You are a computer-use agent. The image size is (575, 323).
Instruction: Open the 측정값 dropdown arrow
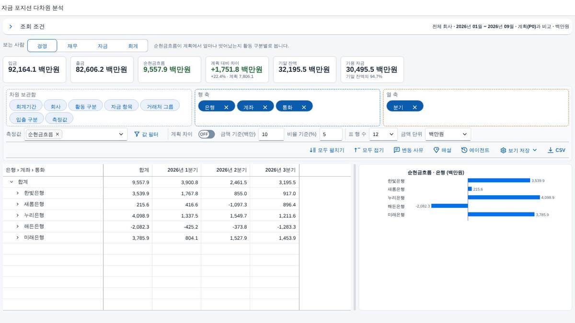[121, 134]
